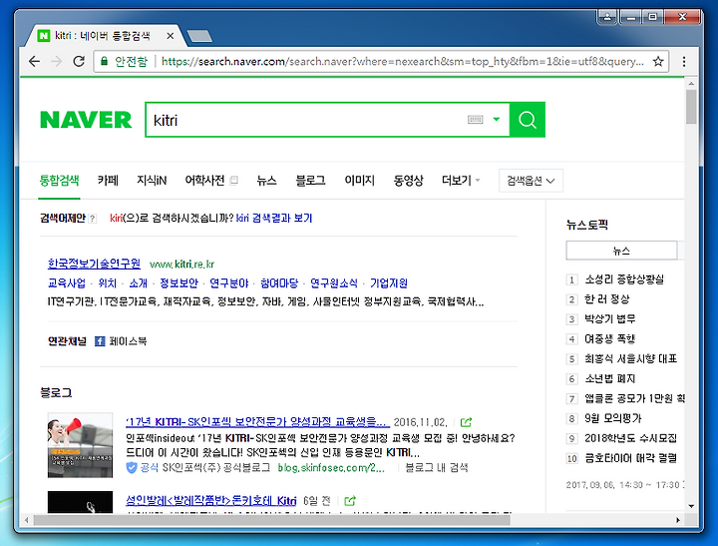This screenshot has width=718, height=546.
Task: Open the on-screen keyboard icon in search box
Action: (x=476, y=120)
